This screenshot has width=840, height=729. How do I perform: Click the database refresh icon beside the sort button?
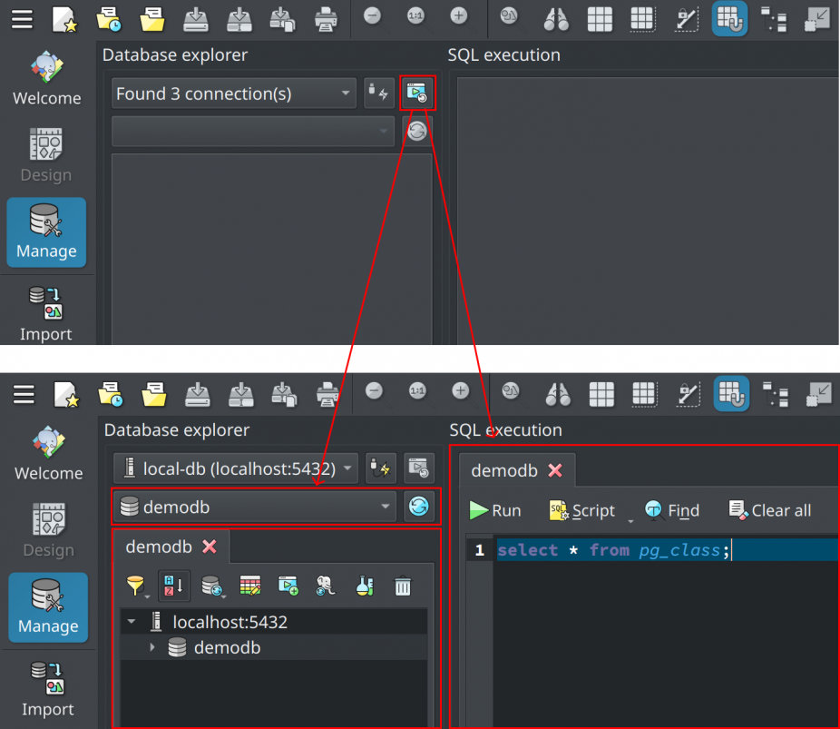pyautogui.click(x=212, y=586)
